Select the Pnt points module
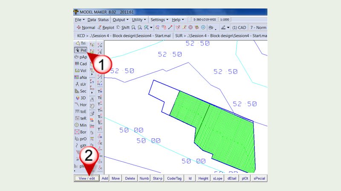 [x=81, y=50]
